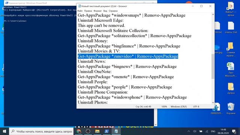240x135 pixels.
Task: Click the UTF-8 encoding status bar entry
Action: [196, 106]
